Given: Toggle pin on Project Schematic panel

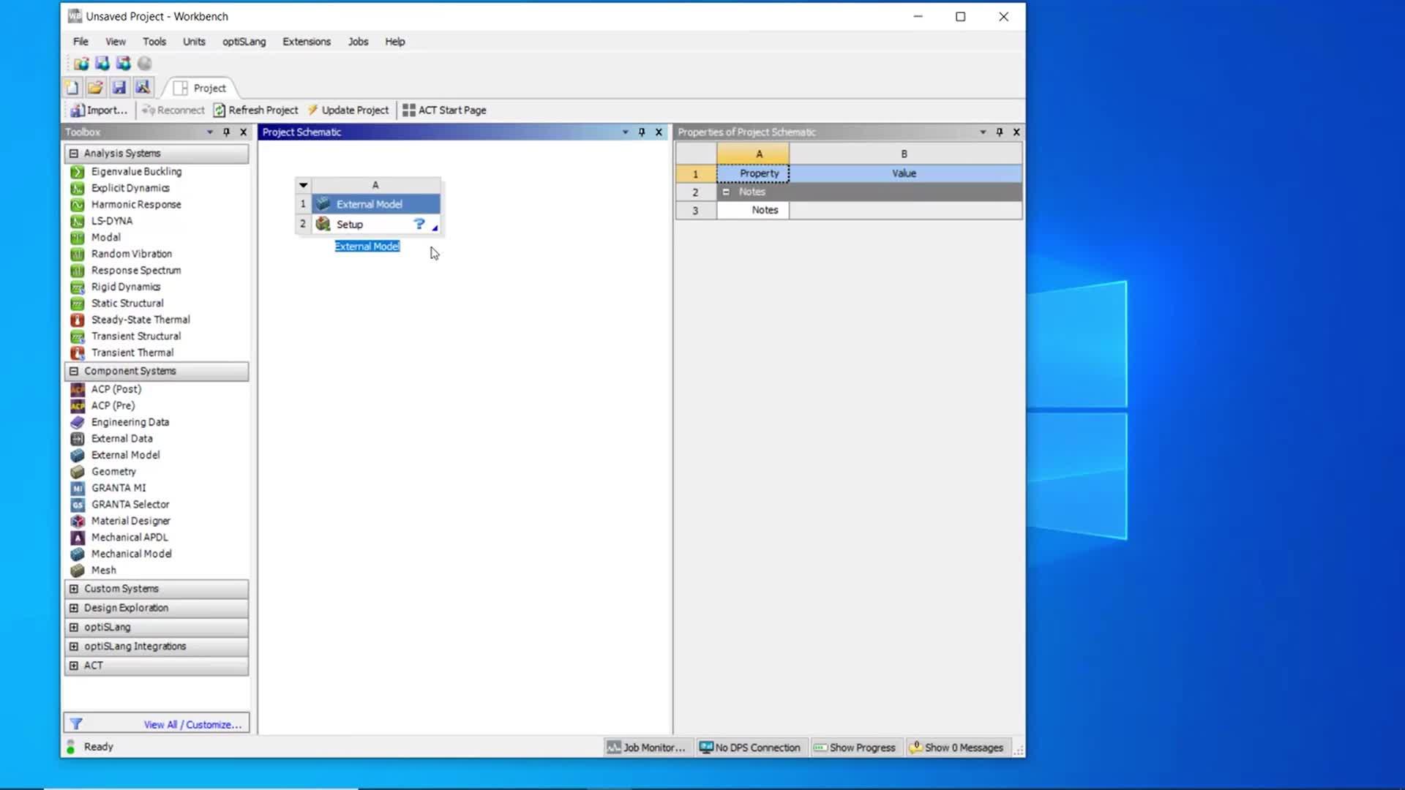Looking at the screenshot, I should pos(642,132).
